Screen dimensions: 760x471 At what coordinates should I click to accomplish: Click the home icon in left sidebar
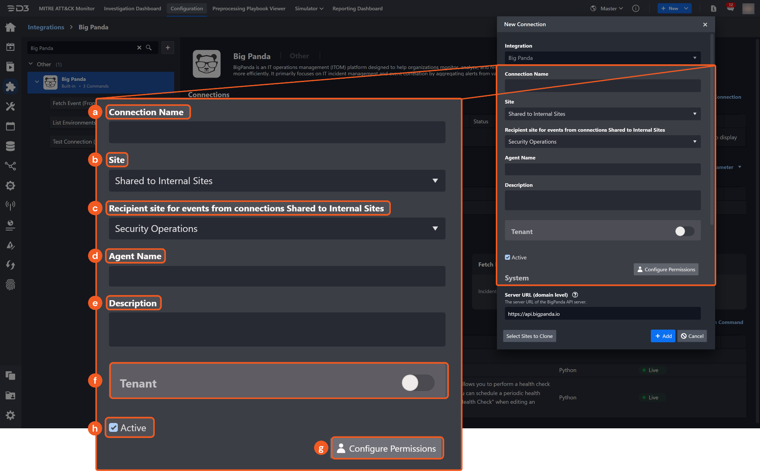(x=10, y=27)
